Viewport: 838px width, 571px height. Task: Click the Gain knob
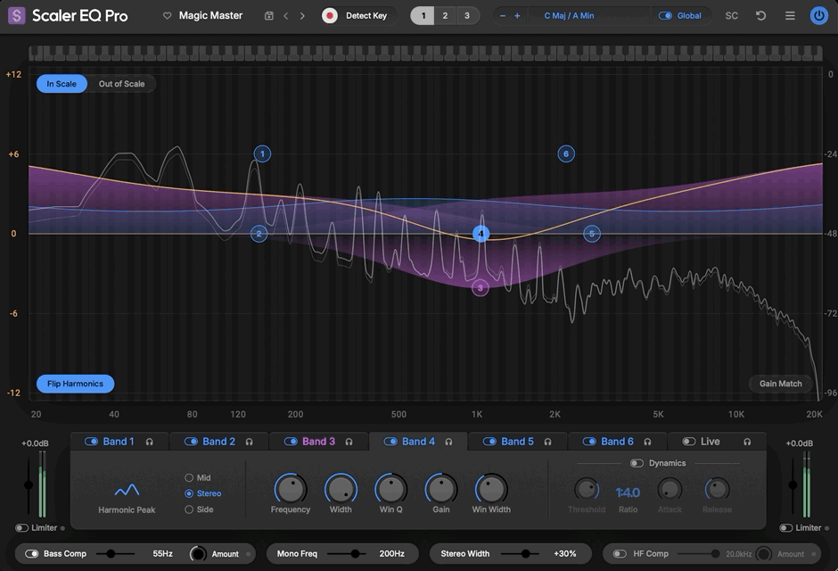tap(441, 489)
